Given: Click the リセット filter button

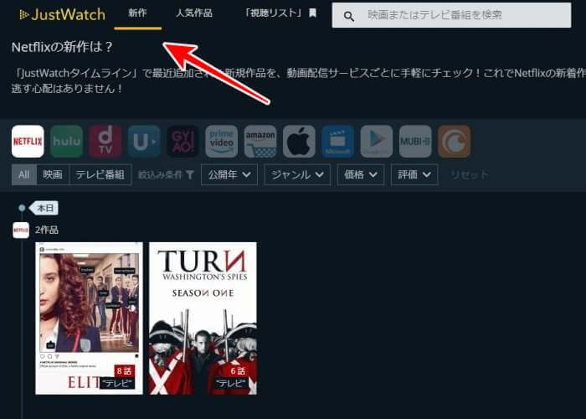Looking at the screenshot, I should (470, 174).
